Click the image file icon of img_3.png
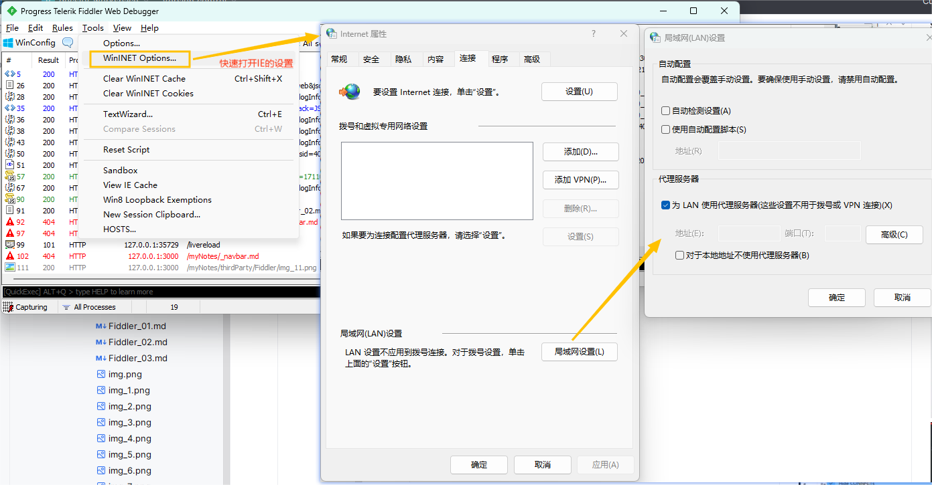The width and height of the screenshot is (932, 485). (101, 422)
